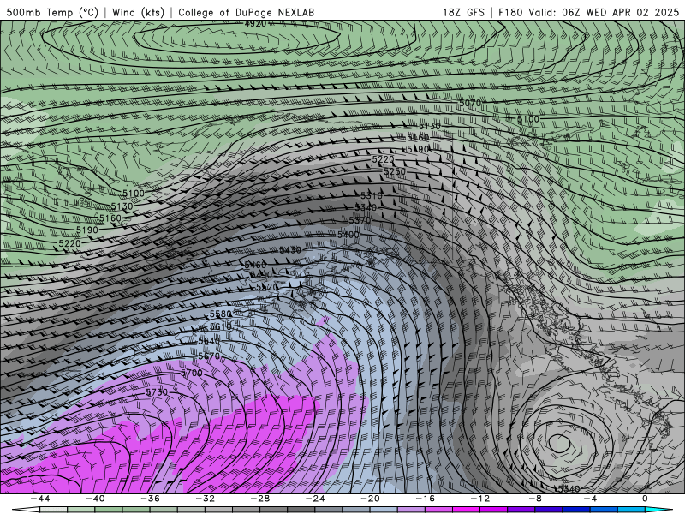Click the 5640 height contour label
The height and width of the screenshot is (514, 685).
click(x=209, y=340)
